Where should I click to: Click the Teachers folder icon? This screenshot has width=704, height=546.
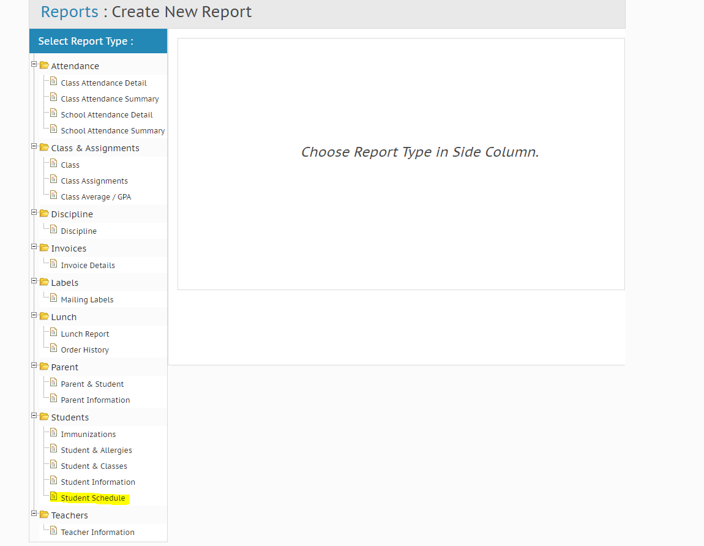tap(43, 514)
